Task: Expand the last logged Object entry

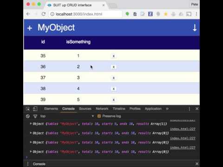Action: pos(31,152)
